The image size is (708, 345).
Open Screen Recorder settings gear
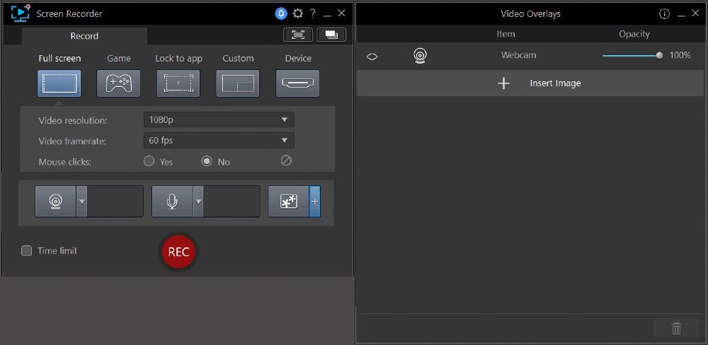pyautogui.click(x=297, y=13)
